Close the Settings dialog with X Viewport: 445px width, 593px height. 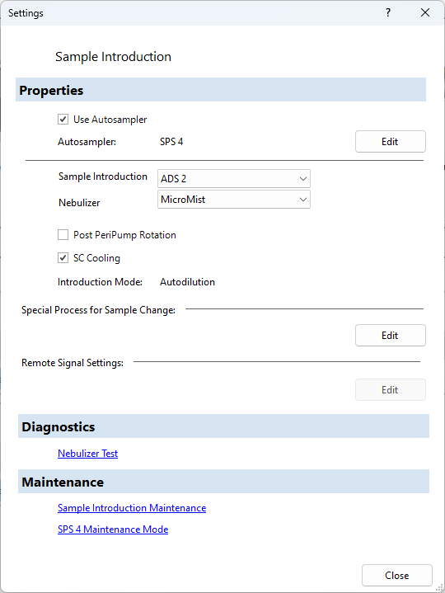(425, 13)
